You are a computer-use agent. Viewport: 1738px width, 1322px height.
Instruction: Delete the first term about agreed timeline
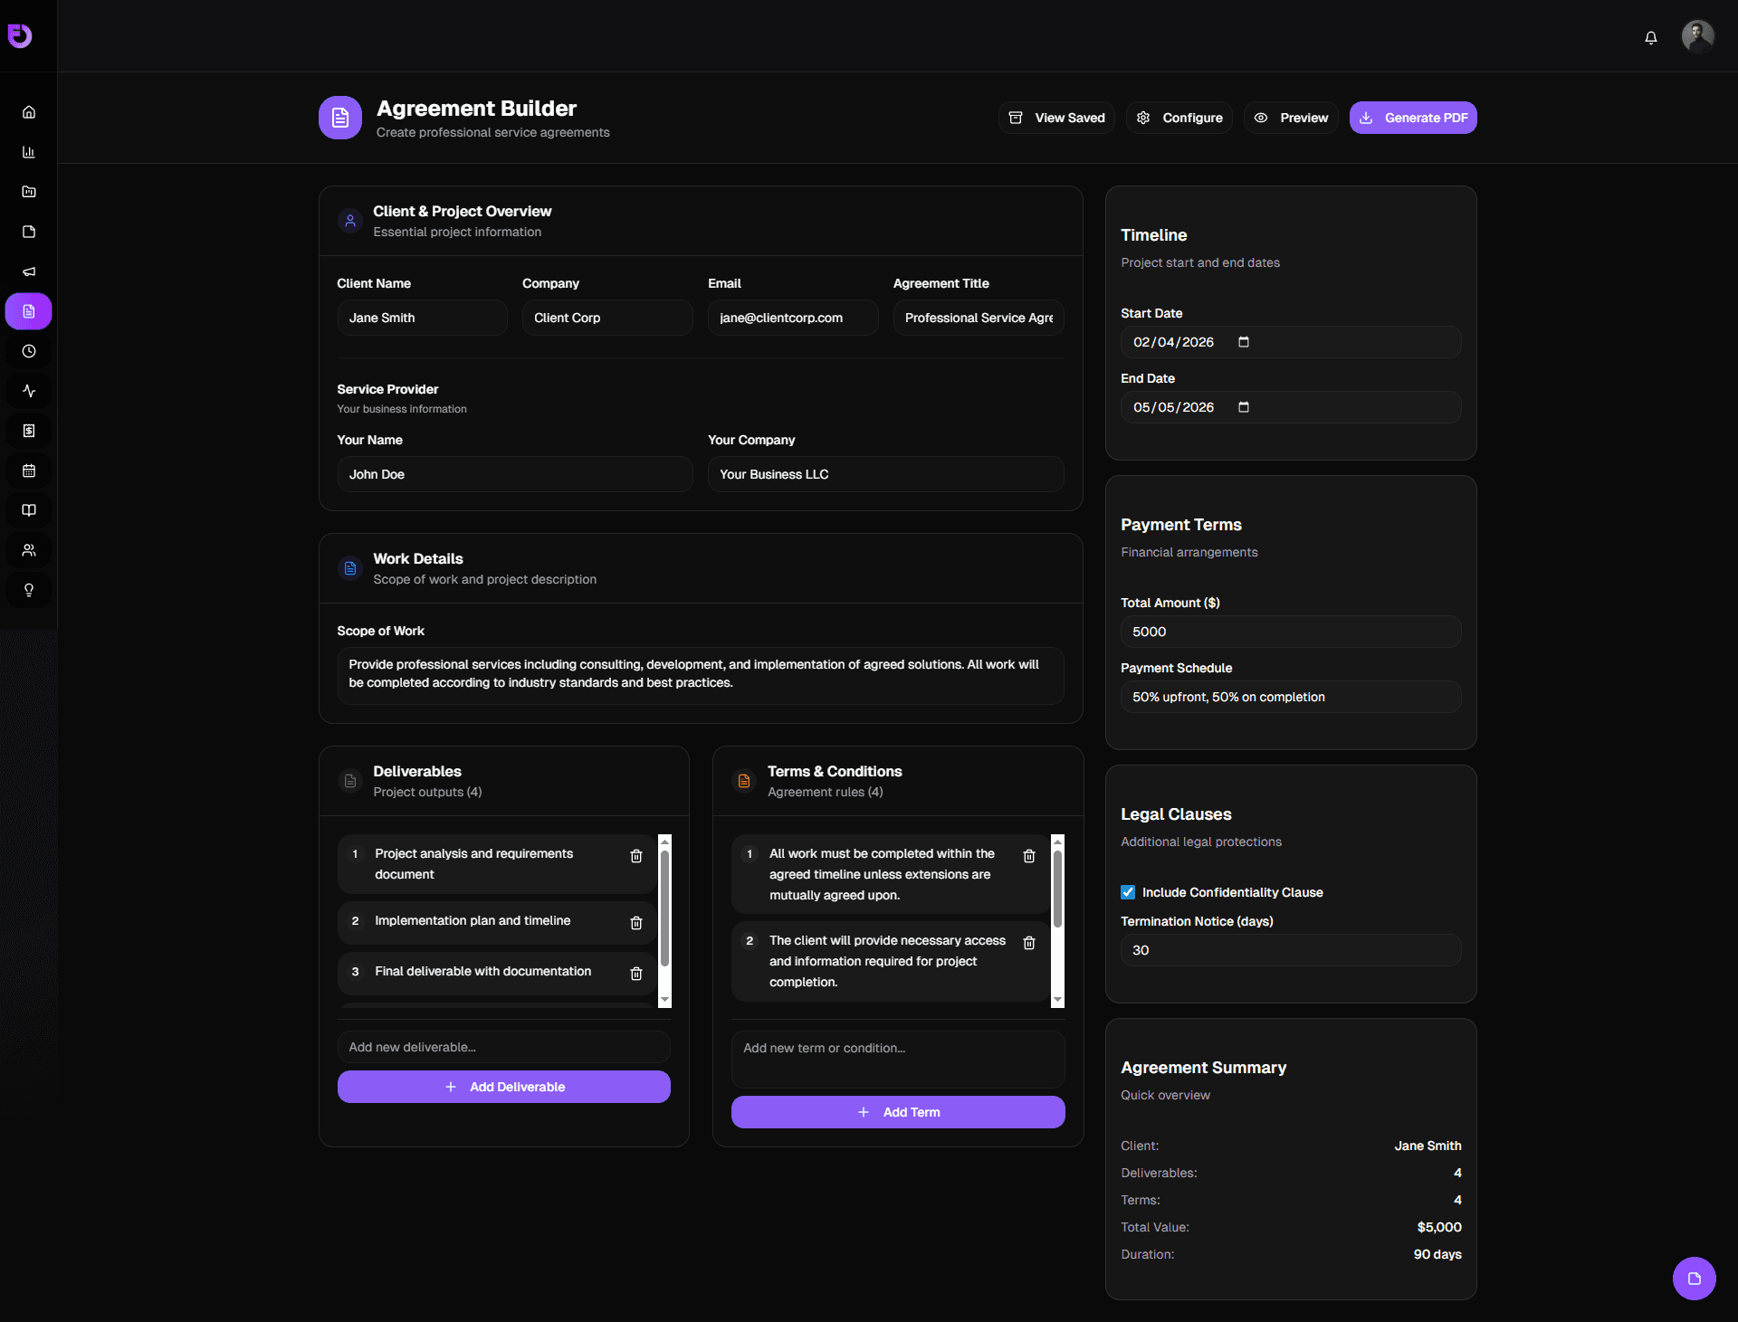[x=1029, y=856]
